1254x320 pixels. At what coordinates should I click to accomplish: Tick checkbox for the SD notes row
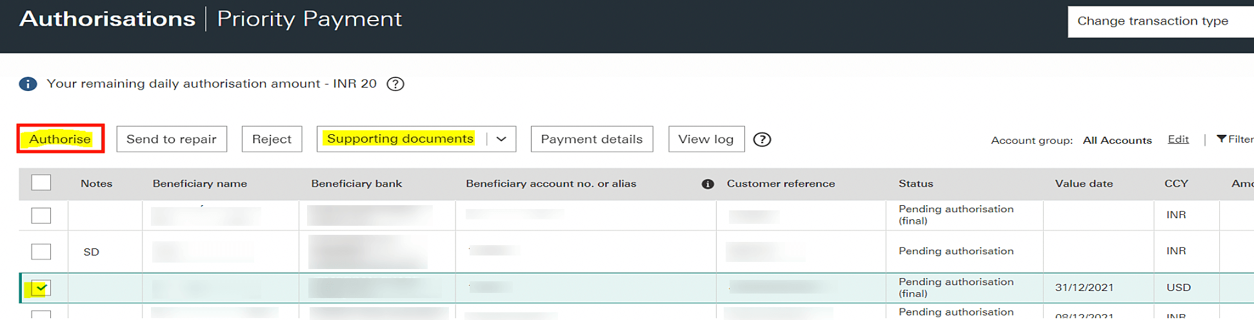(x=41, y=252)
